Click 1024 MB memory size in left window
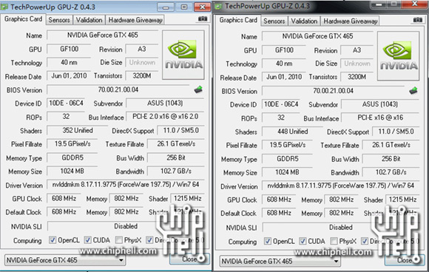 coord(72,171)
